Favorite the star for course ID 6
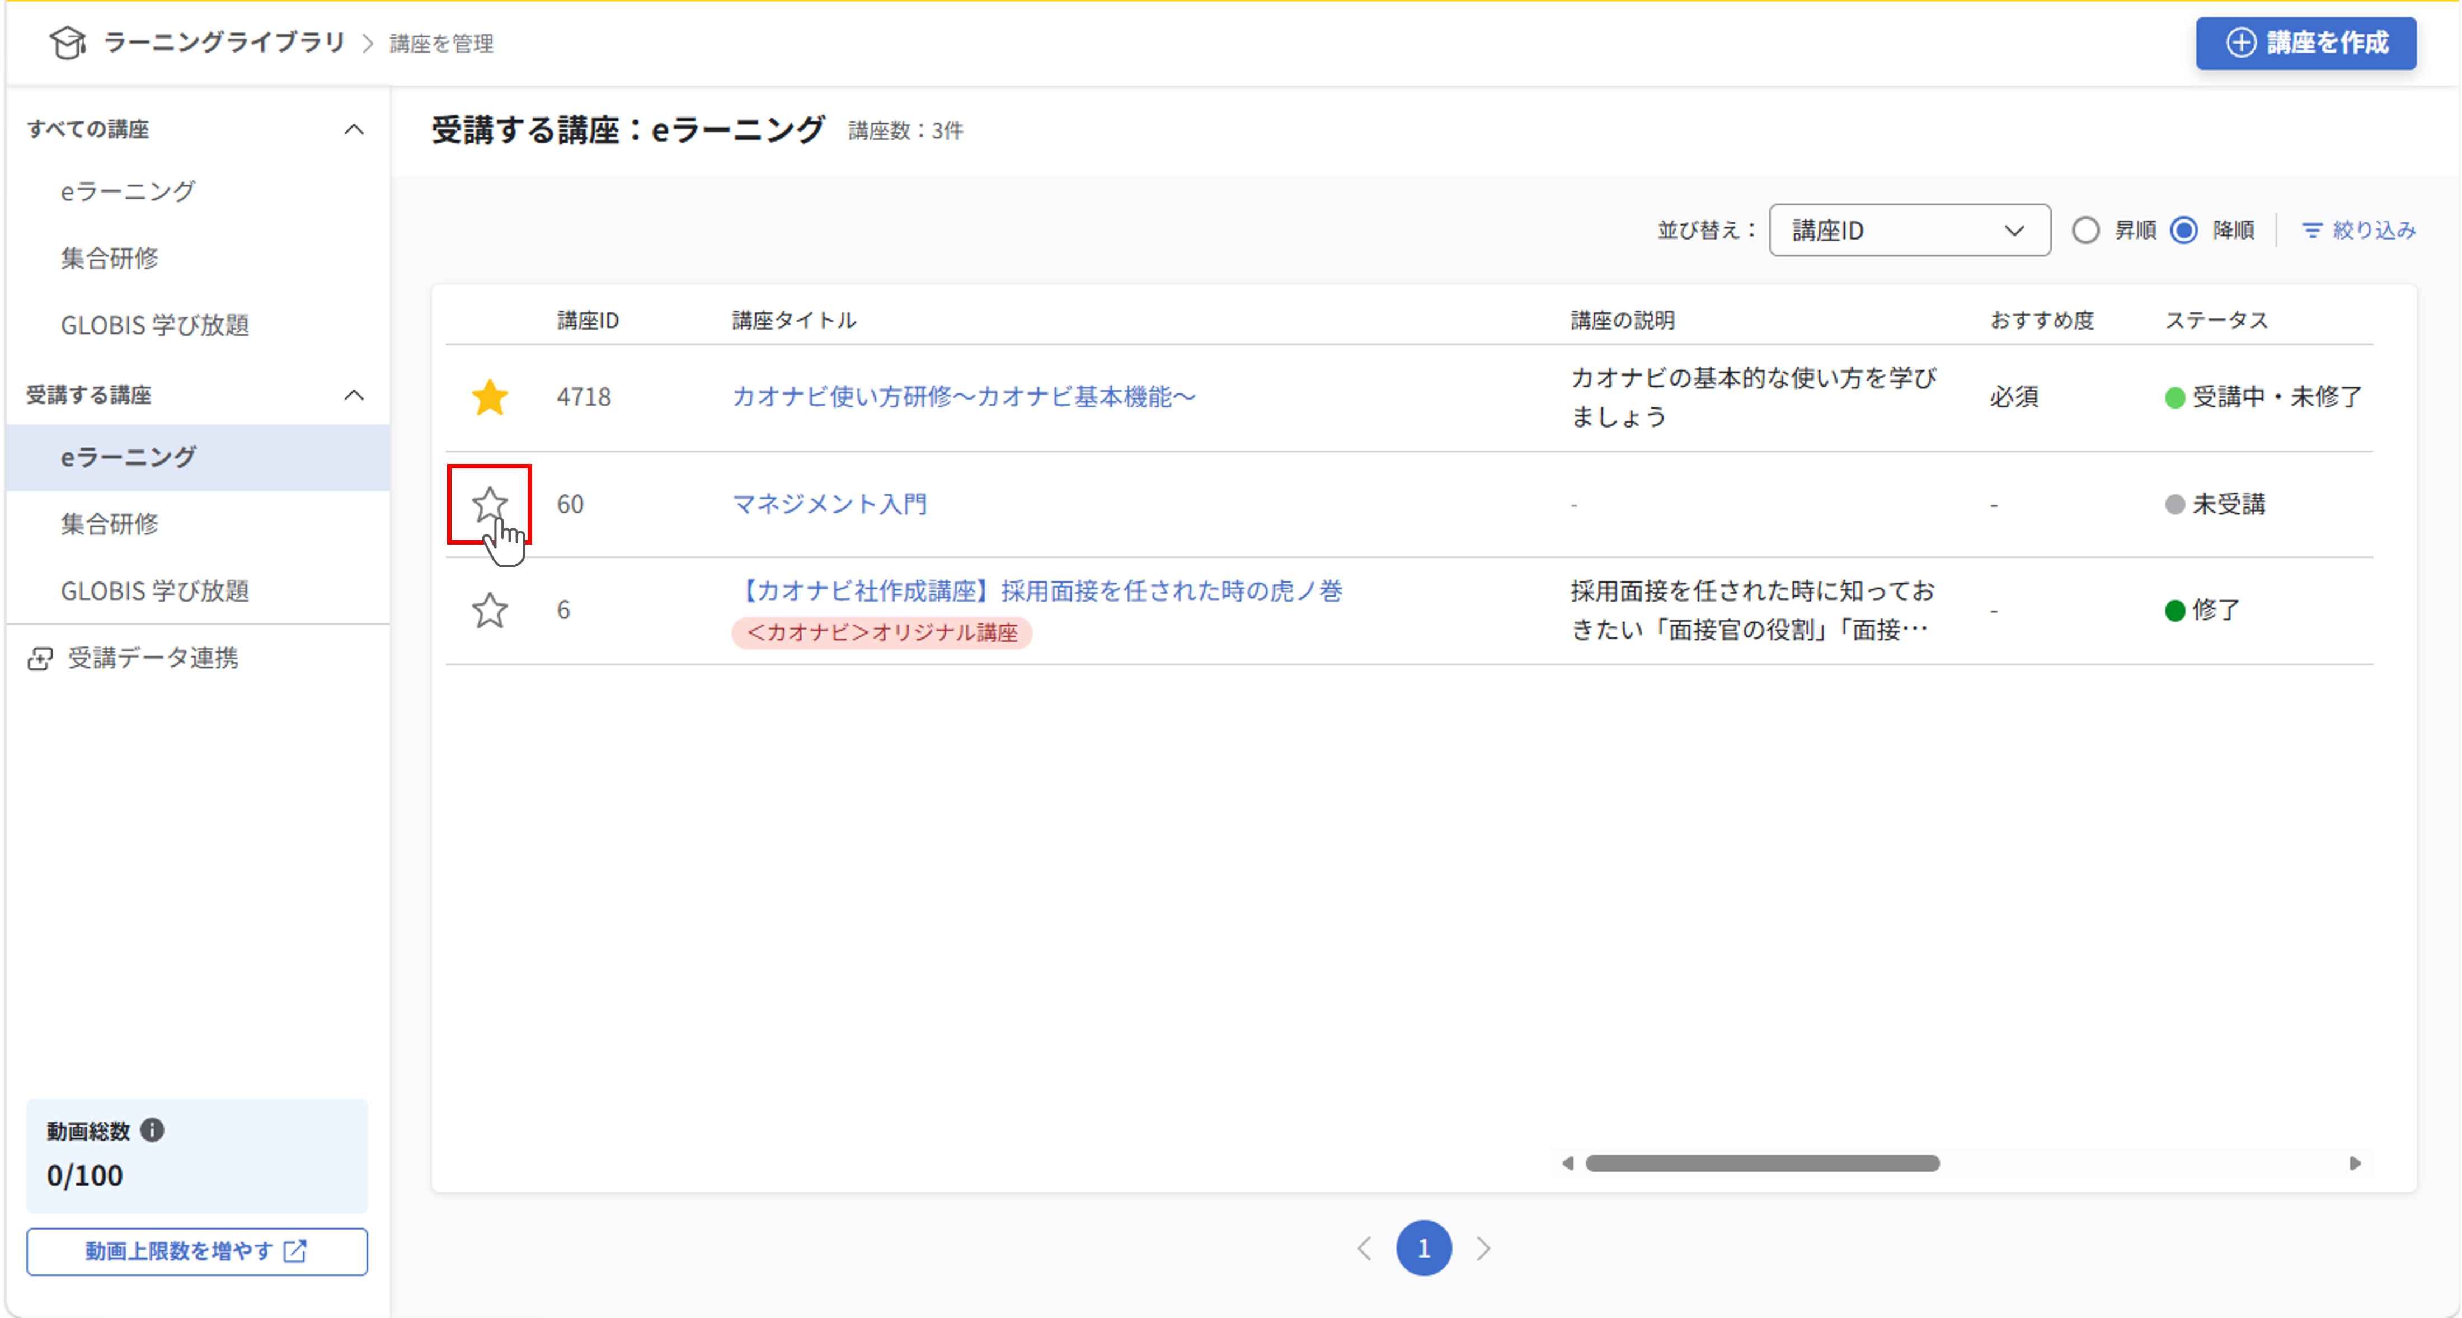Screen dimensions: 2462x1318 point(490,610)
